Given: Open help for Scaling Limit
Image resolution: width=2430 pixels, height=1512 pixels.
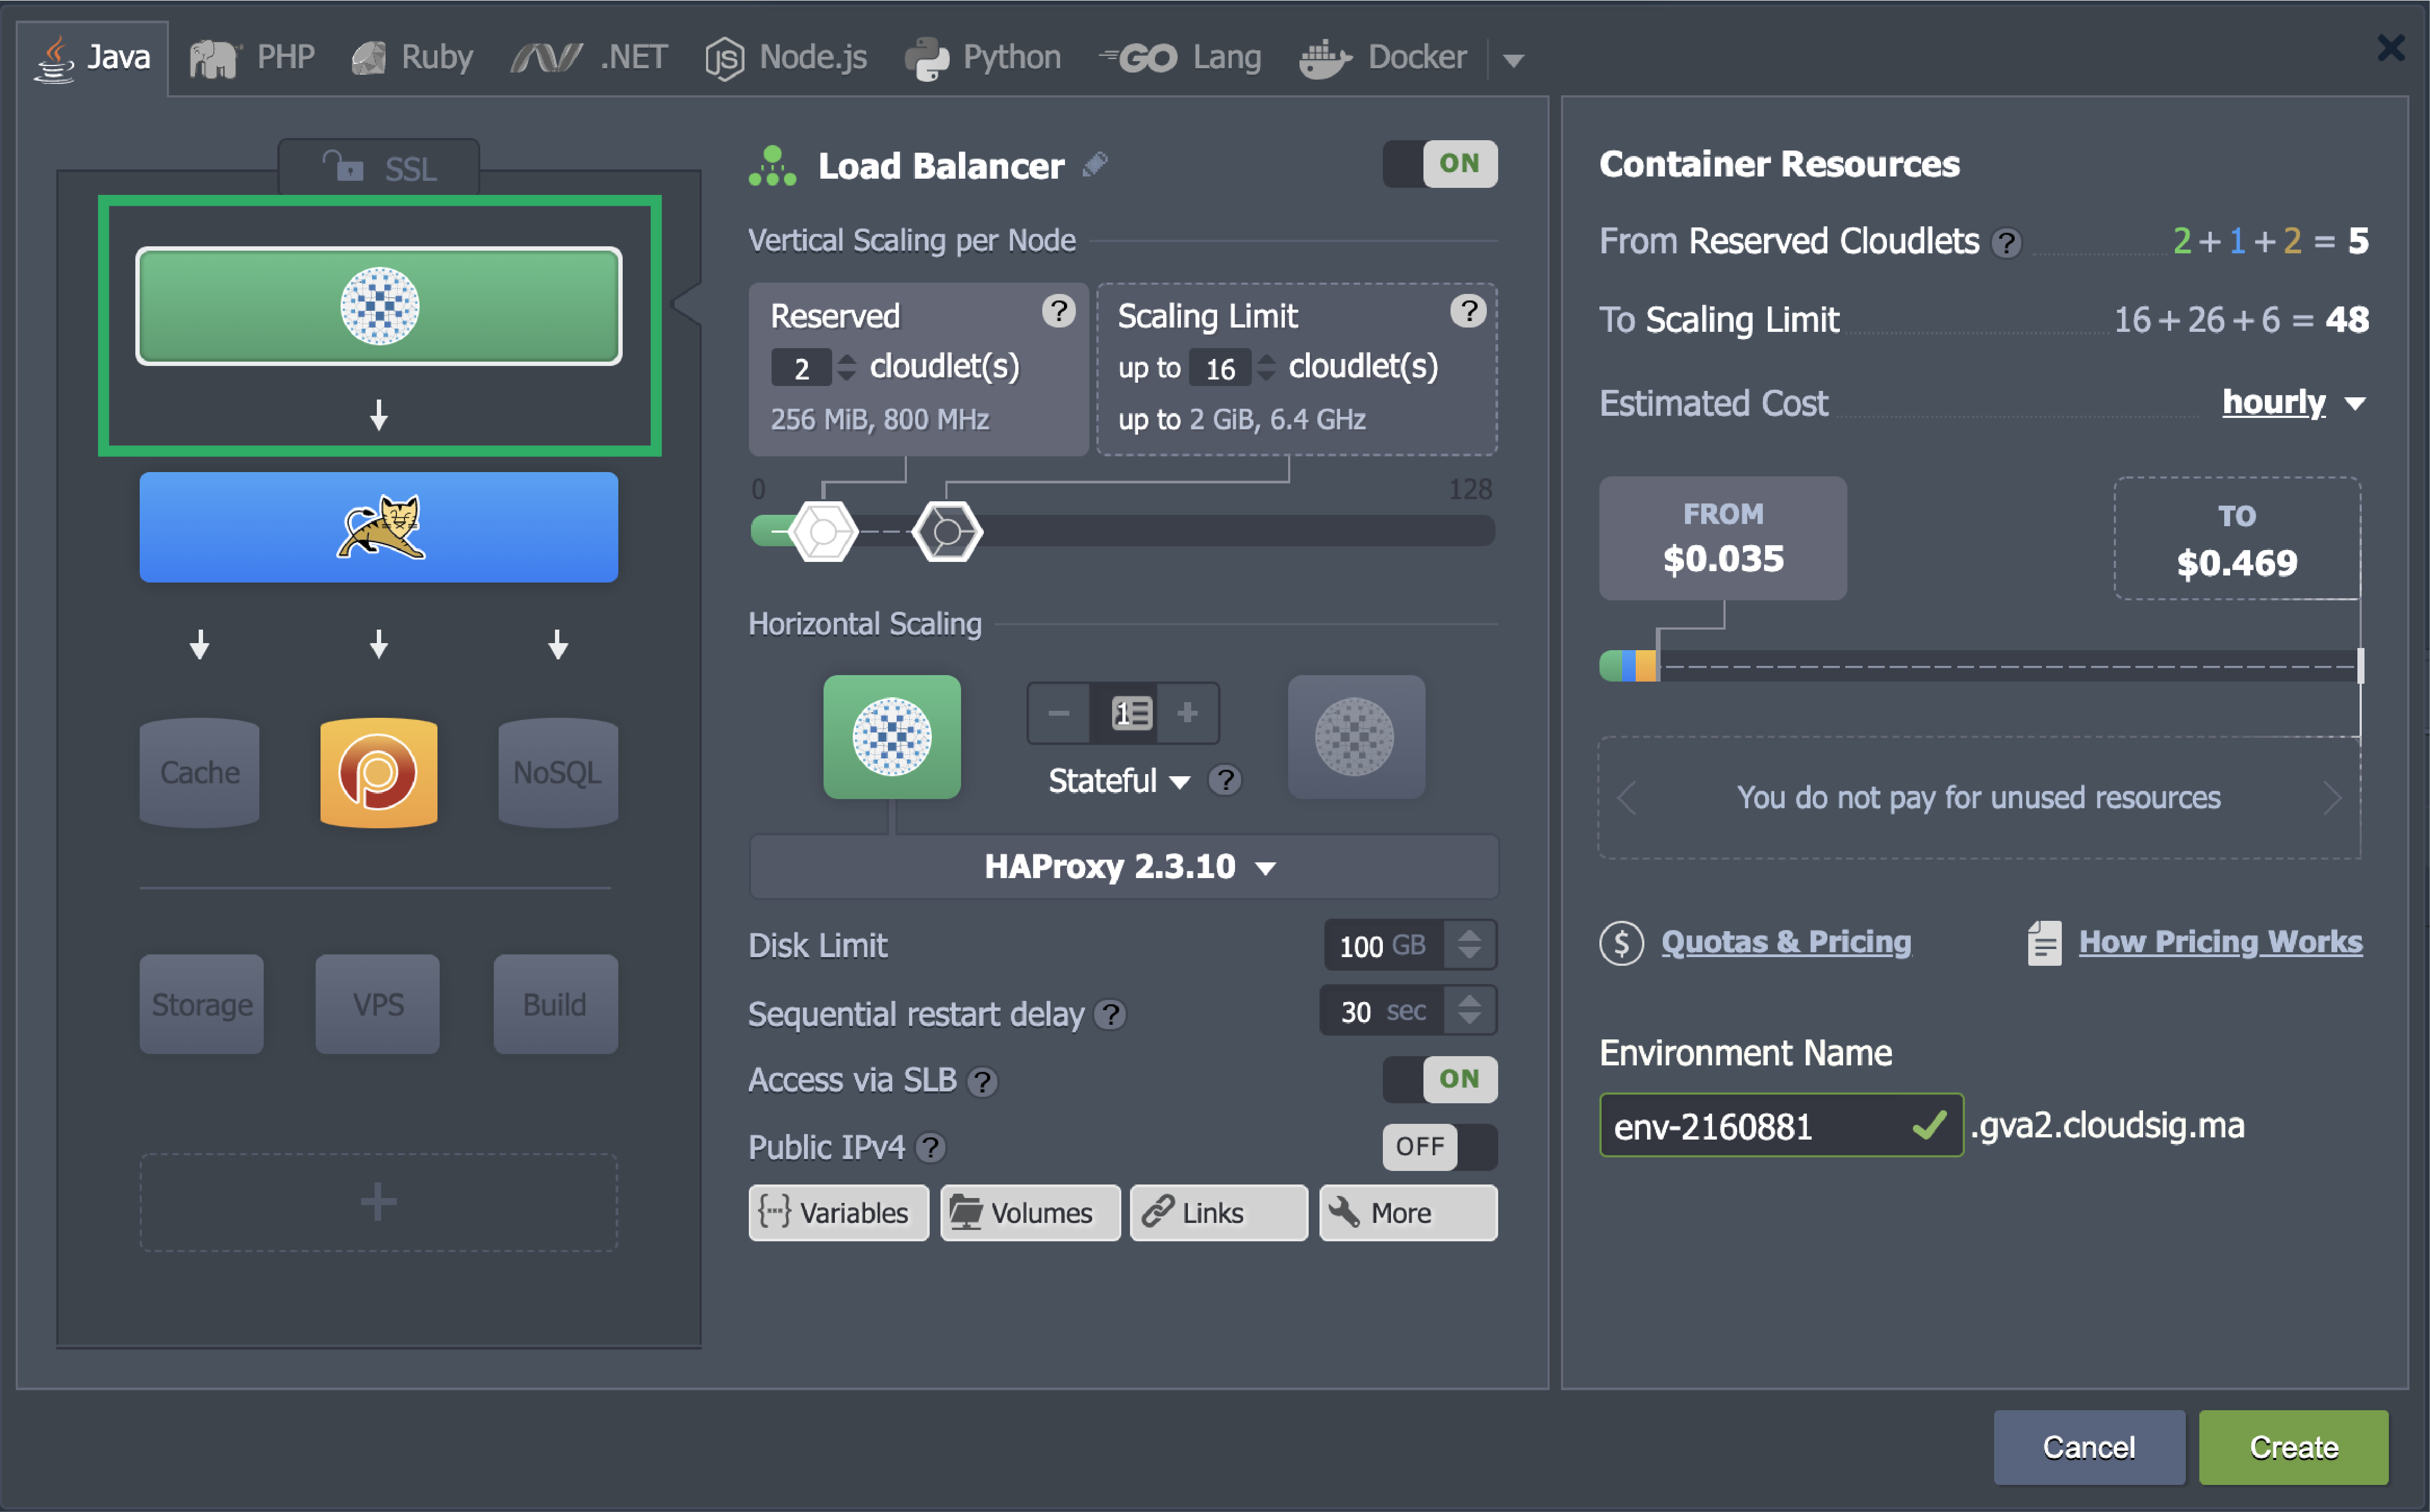Looking at the screenshot, I should [x=1468, y=311].
